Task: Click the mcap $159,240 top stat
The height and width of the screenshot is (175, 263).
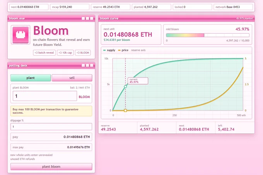Action: (70, 7)
